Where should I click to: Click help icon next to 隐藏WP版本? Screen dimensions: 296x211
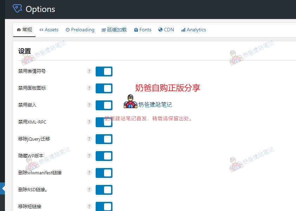pos(89,156)
